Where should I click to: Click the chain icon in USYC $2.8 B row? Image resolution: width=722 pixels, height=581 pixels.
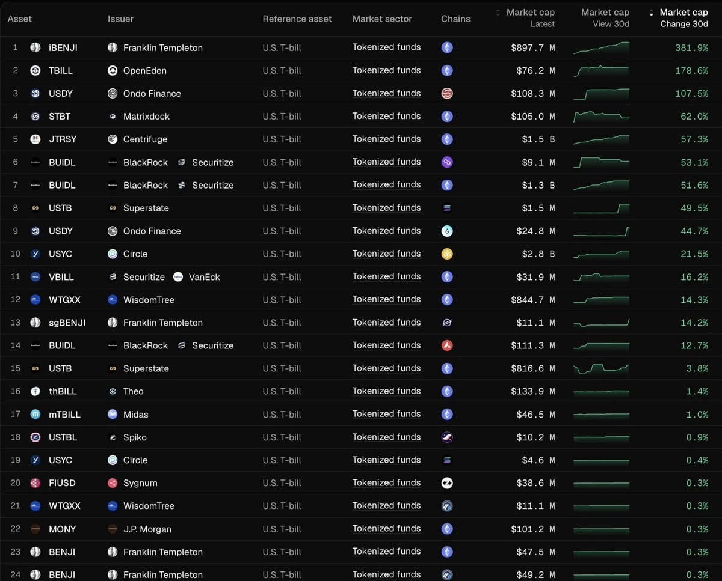click(447, 254)
